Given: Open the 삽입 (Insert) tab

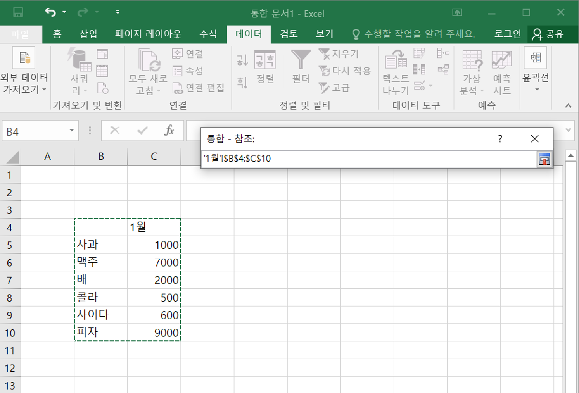Looking at the screenshot, I should coord(88,34).
